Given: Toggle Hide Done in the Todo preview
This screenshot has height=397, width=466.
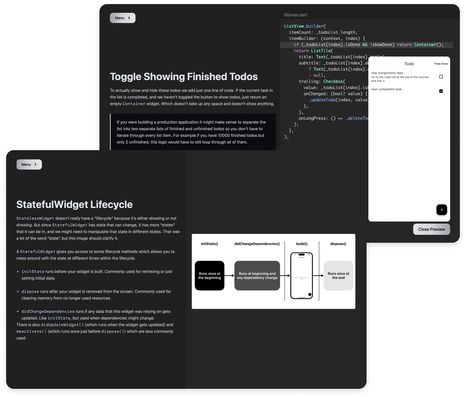Looking at the screenshot, I should (441, 64).
